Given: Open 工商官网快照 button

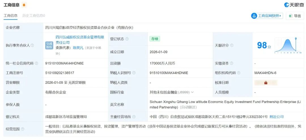Looking at the screenshot, I should tap(267, 16).
